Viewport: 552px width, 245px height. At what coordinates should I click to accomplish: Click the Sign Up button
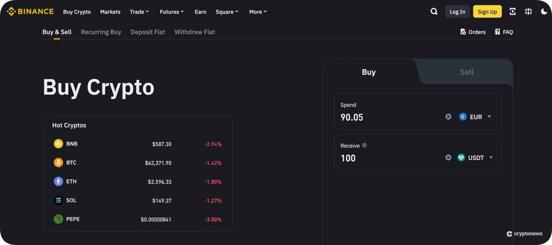(487, 12)
